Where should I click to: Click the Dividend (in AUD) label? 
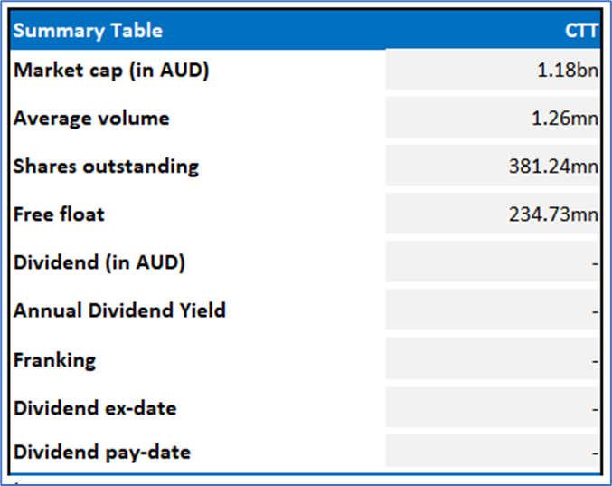tap(99, 262)
